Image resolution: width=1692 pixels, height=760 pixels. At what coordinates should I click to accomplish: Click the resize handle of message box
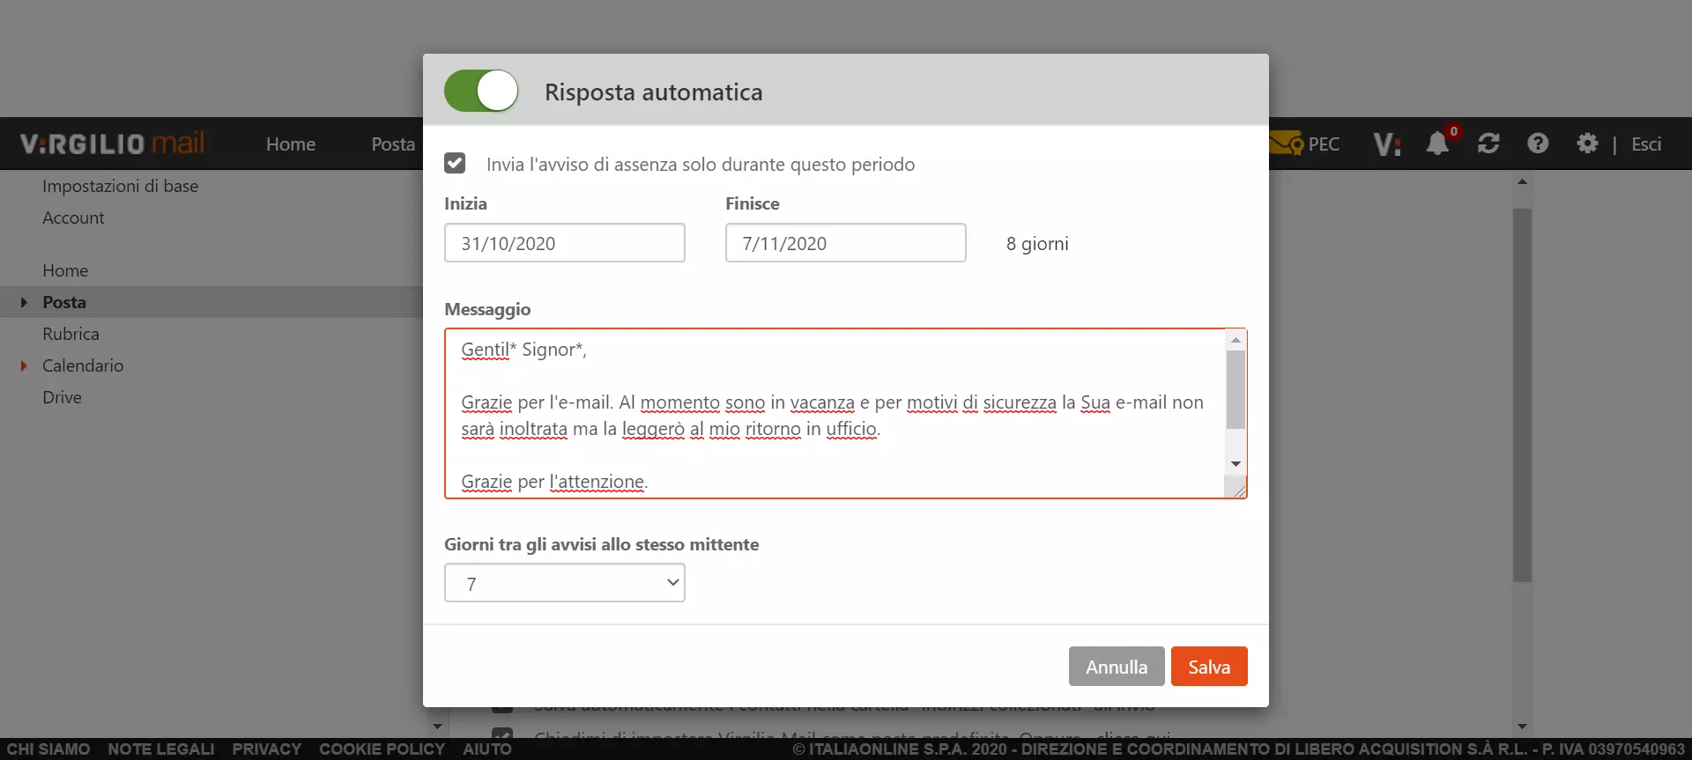click(1240, 491)
